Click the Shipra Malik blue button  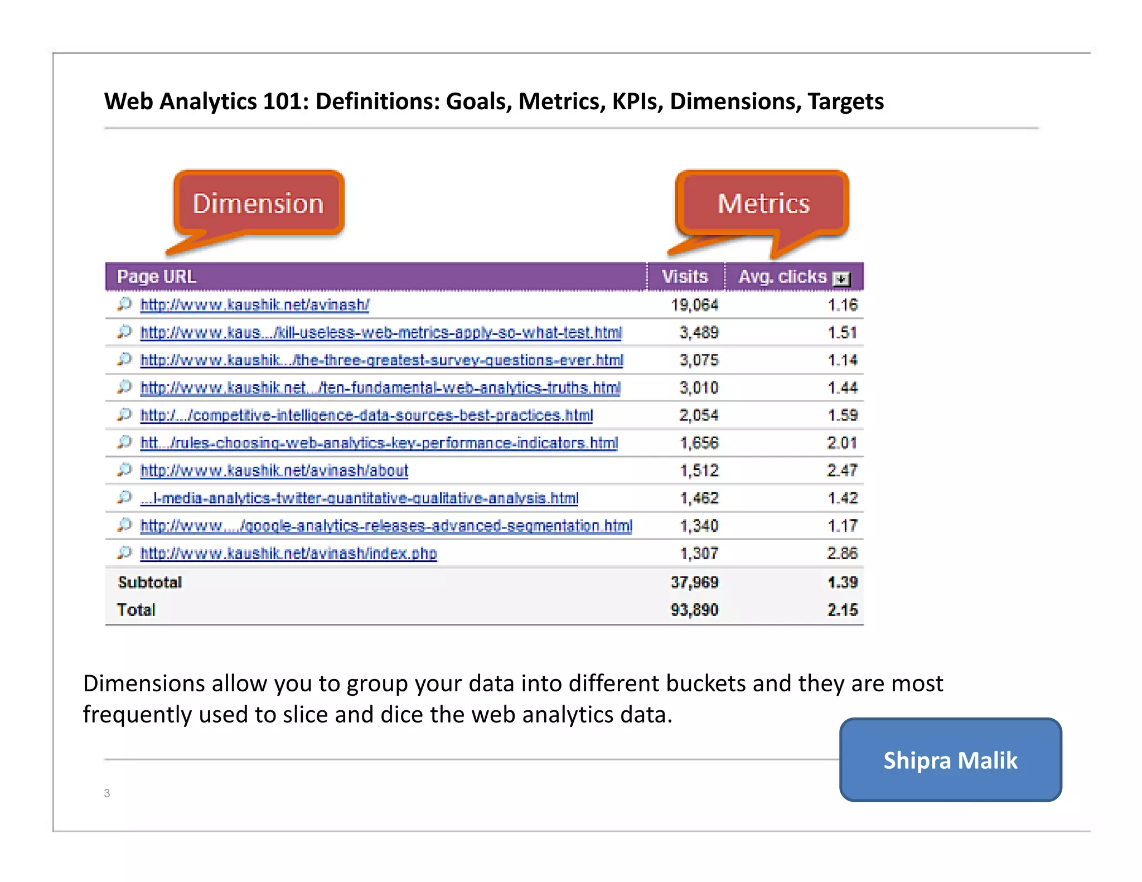coord(950,760)
